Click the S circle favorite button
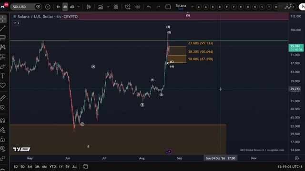This screenshot has width=305, height=171. (262, 7)
